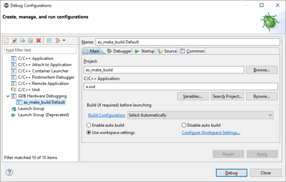Delete selected configuration with red X

point(38,41)
